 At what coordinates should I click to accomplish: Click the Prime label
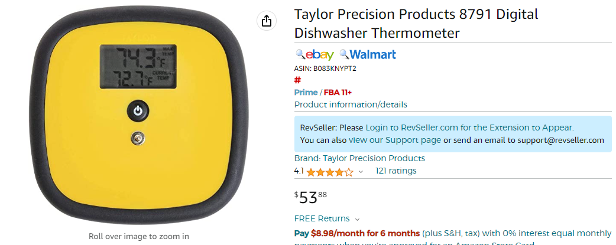(x=306, y=92)
